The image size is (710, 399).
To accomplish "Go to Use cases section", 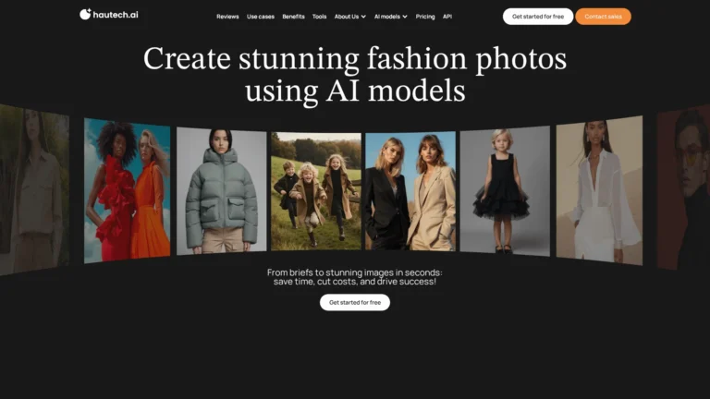I will click(x=260, y=17).
